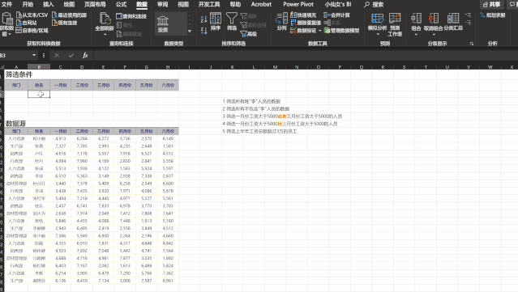
Task: Expand the 组合 (Group) dropdown arrow
Action: tap(416, 34)
